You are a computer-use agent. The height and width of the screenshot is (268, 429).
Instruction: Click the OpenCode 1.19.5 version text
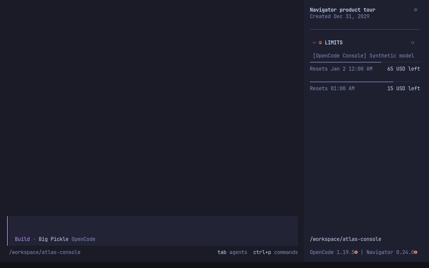click(x=332, y=252)
